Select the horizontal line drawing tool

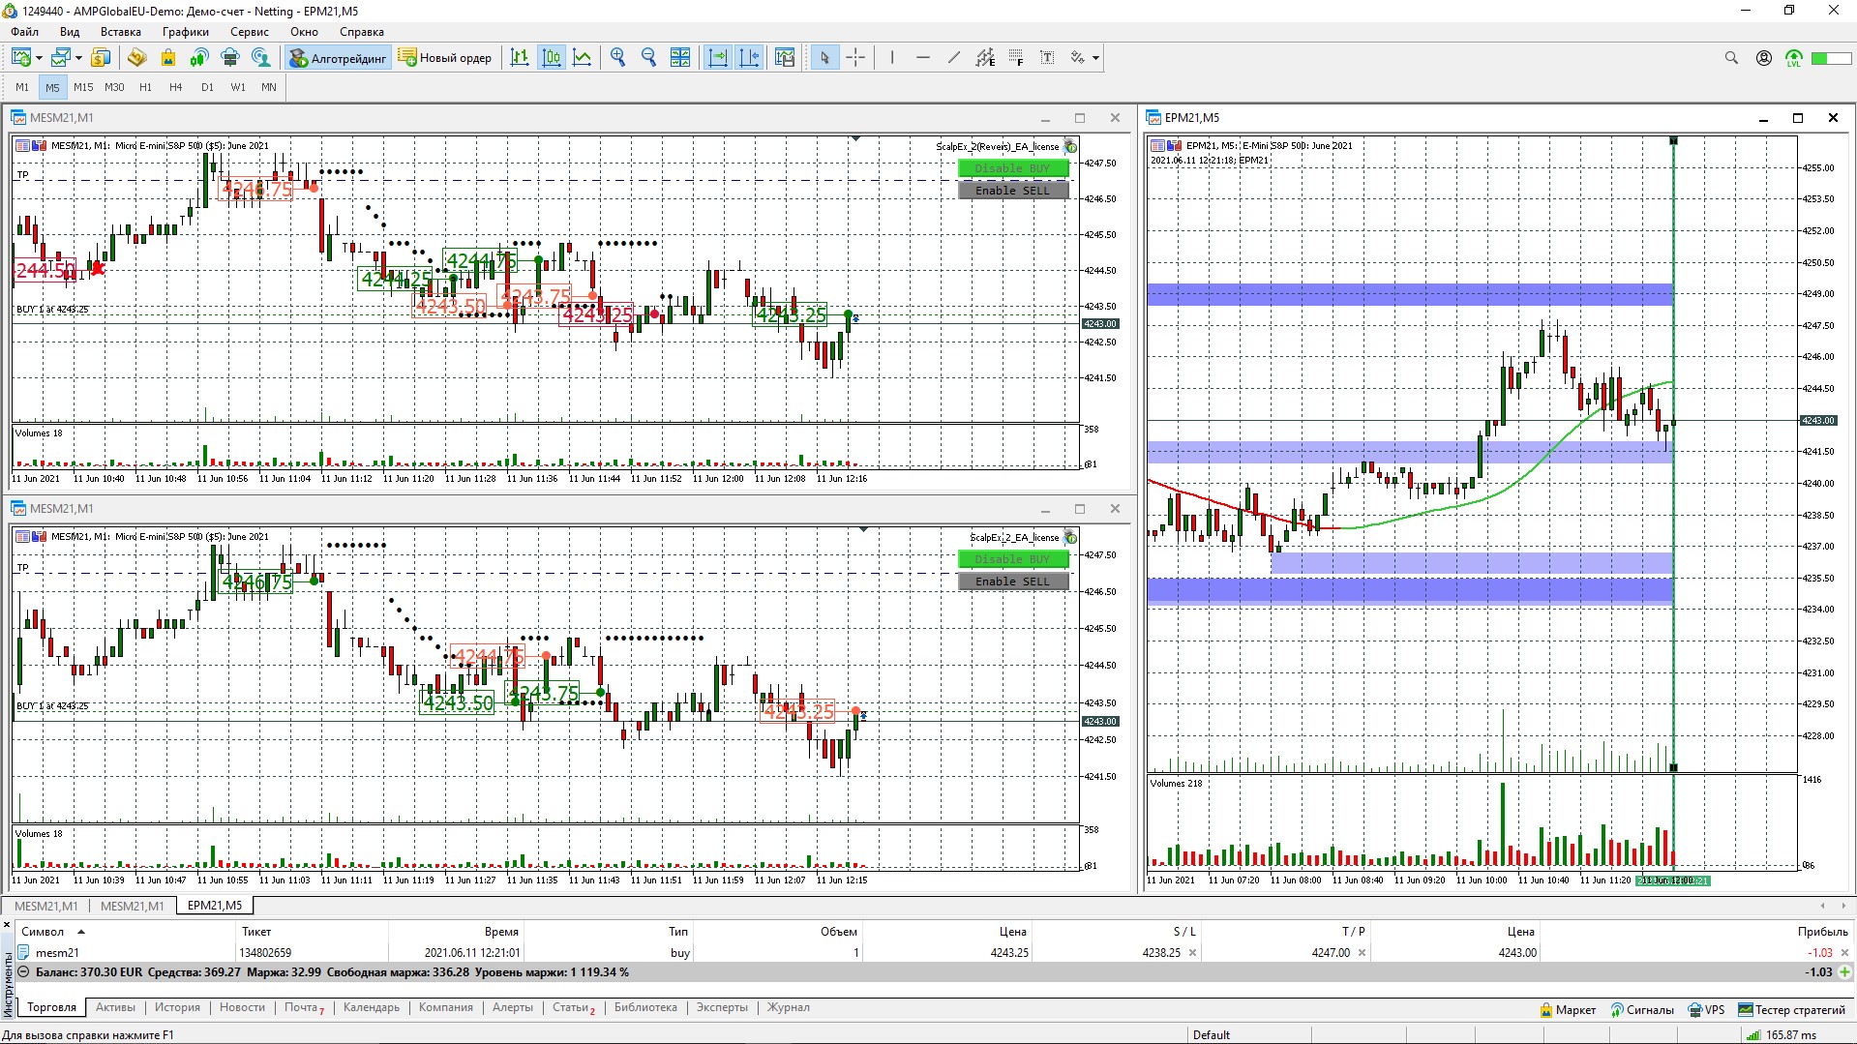923,58
